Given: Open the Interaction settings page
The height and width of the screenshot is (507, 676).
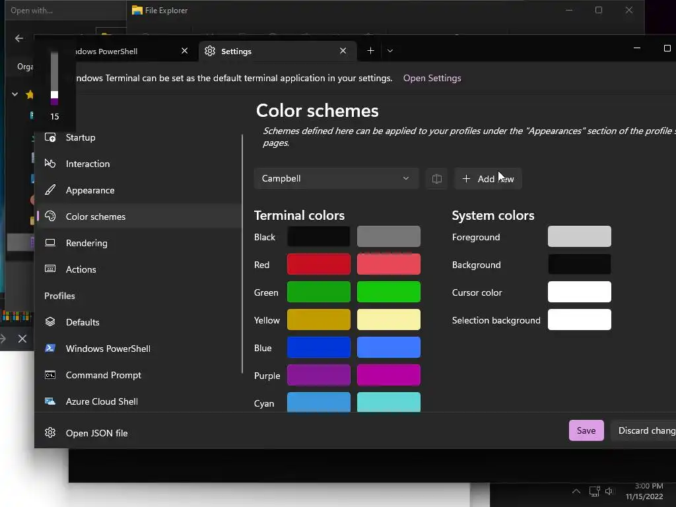Looking at the screenshot, I should pos(138,164).
